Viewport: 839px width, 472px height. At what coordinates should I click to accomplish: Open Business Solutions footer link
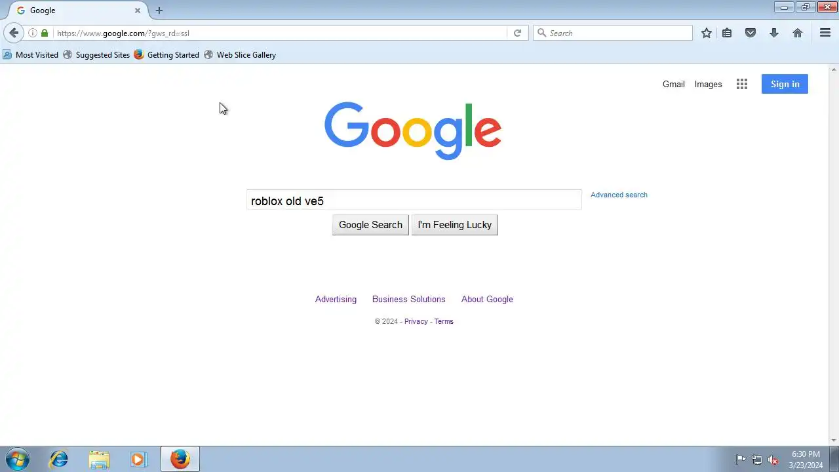click(x=408, y=299)
